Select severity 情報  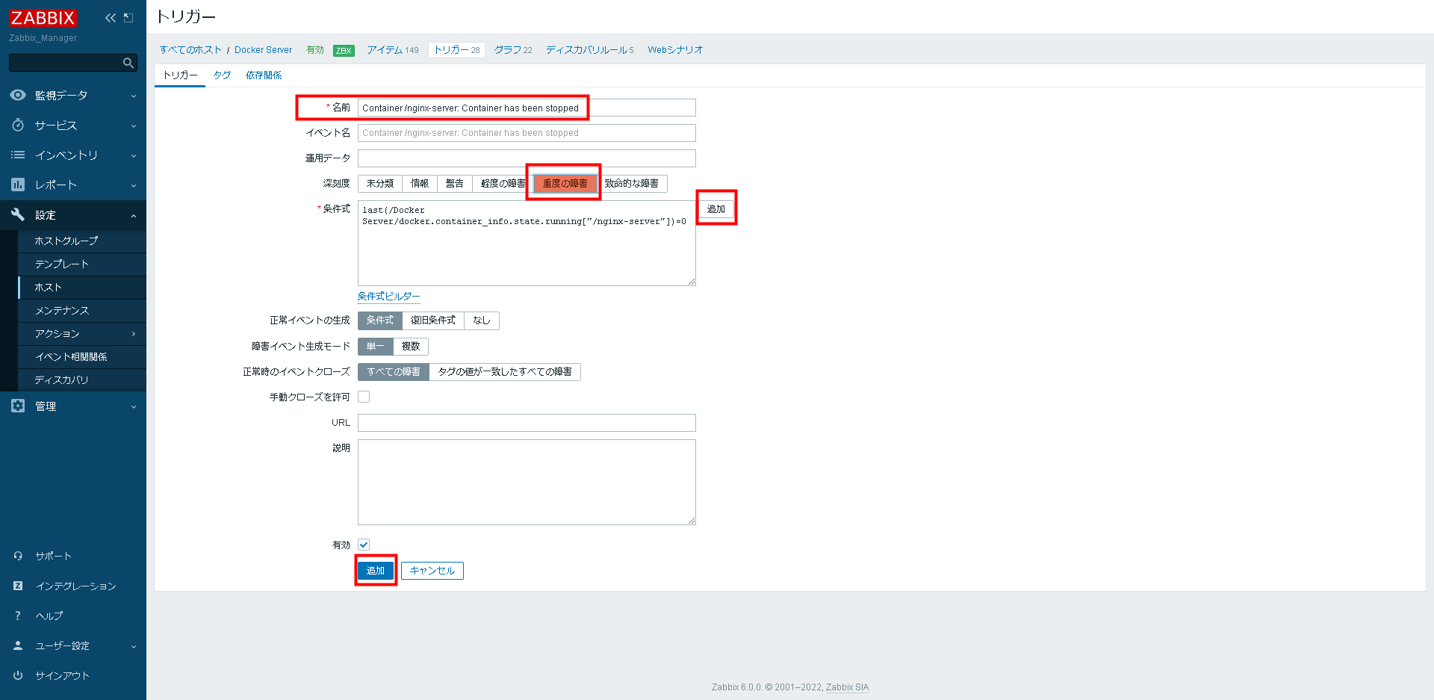(420, 184)
